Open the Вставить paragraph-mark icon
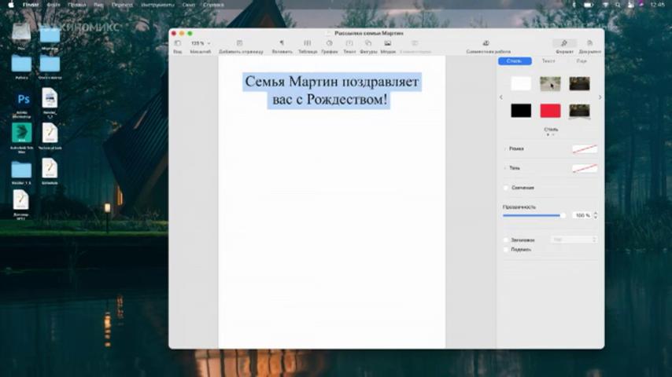The height and width of the screenshot is (377, 672). point(282,43)
